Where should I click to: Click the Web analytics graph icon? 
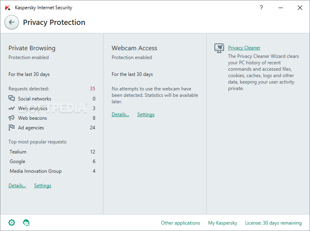click(x=12, y=108)
